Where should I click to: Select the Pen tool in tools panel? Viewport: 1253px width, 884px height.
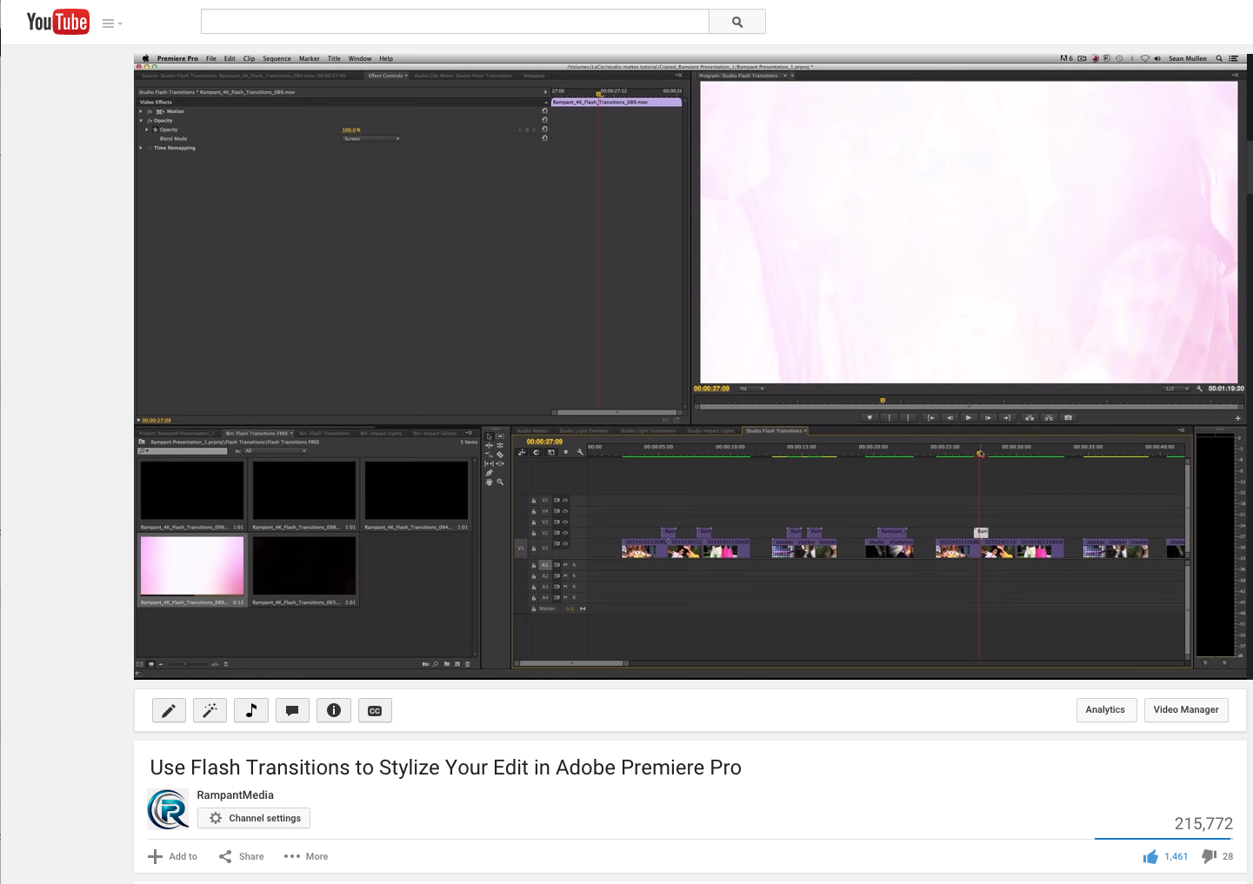point(490,473)
